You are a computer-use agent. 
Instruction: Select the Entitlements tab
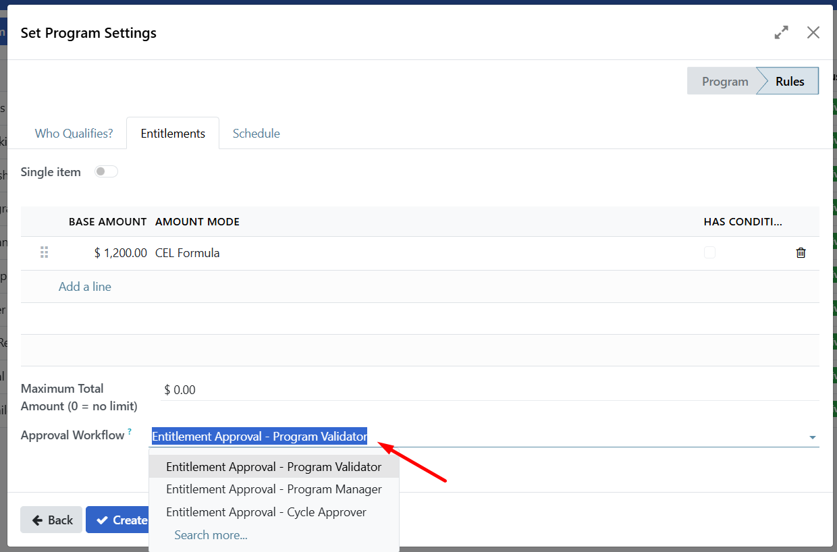tap(173, 134)
